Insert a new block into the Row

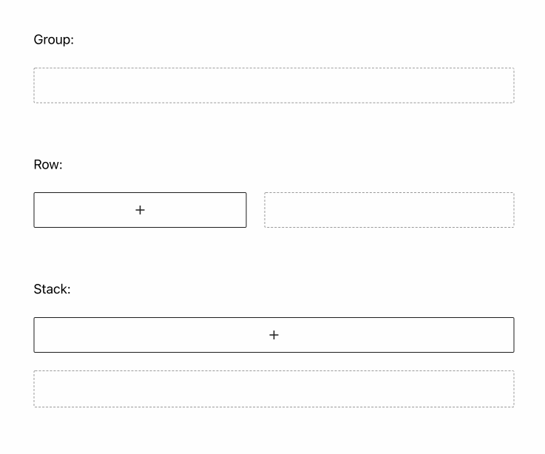point(140,210)
